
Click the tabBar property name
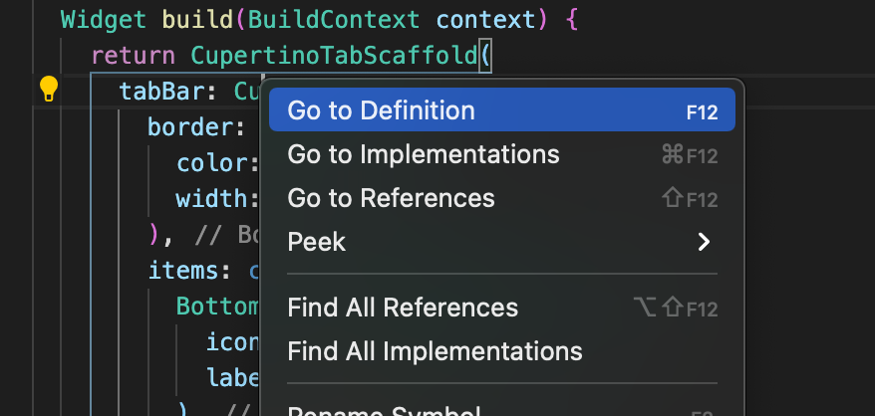(x=161, y=91)
